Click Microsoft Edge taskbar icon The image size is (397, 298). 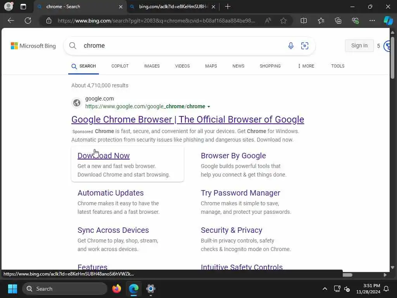pos(134,289)
